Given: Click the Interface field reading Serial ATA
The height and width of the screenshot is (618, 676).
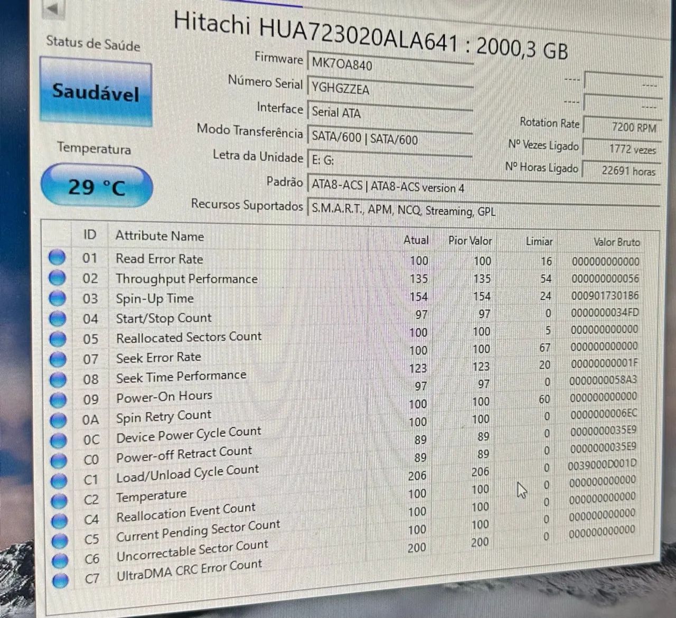Looking at the screenshot, I should 390,112.
